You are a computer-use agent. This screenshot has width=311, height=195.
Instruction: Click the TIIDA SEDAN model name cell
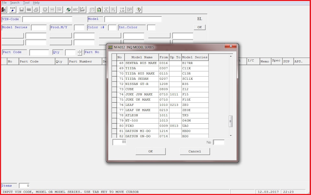(x=142, y=79)
